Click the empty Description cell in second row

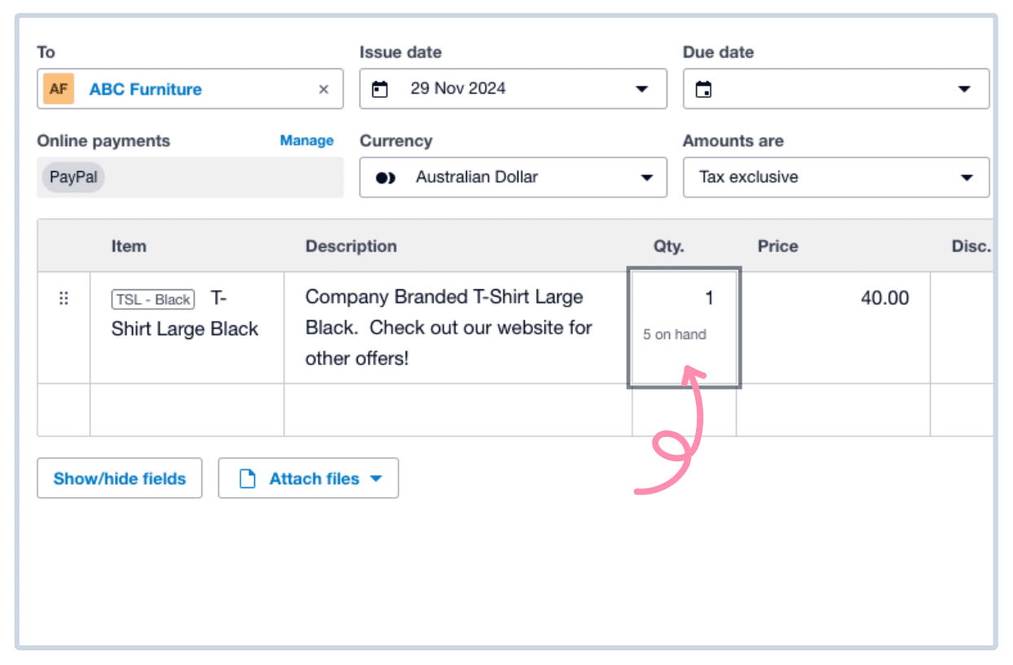click(458, 410)
